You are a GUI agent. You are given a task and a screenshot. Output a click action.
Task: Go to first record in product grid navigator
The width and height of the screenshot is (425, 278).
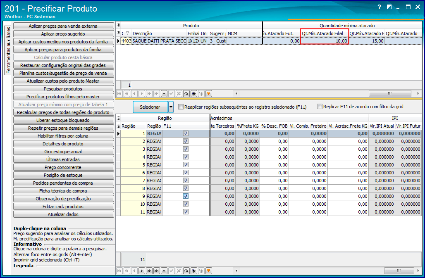pos(119,94)
